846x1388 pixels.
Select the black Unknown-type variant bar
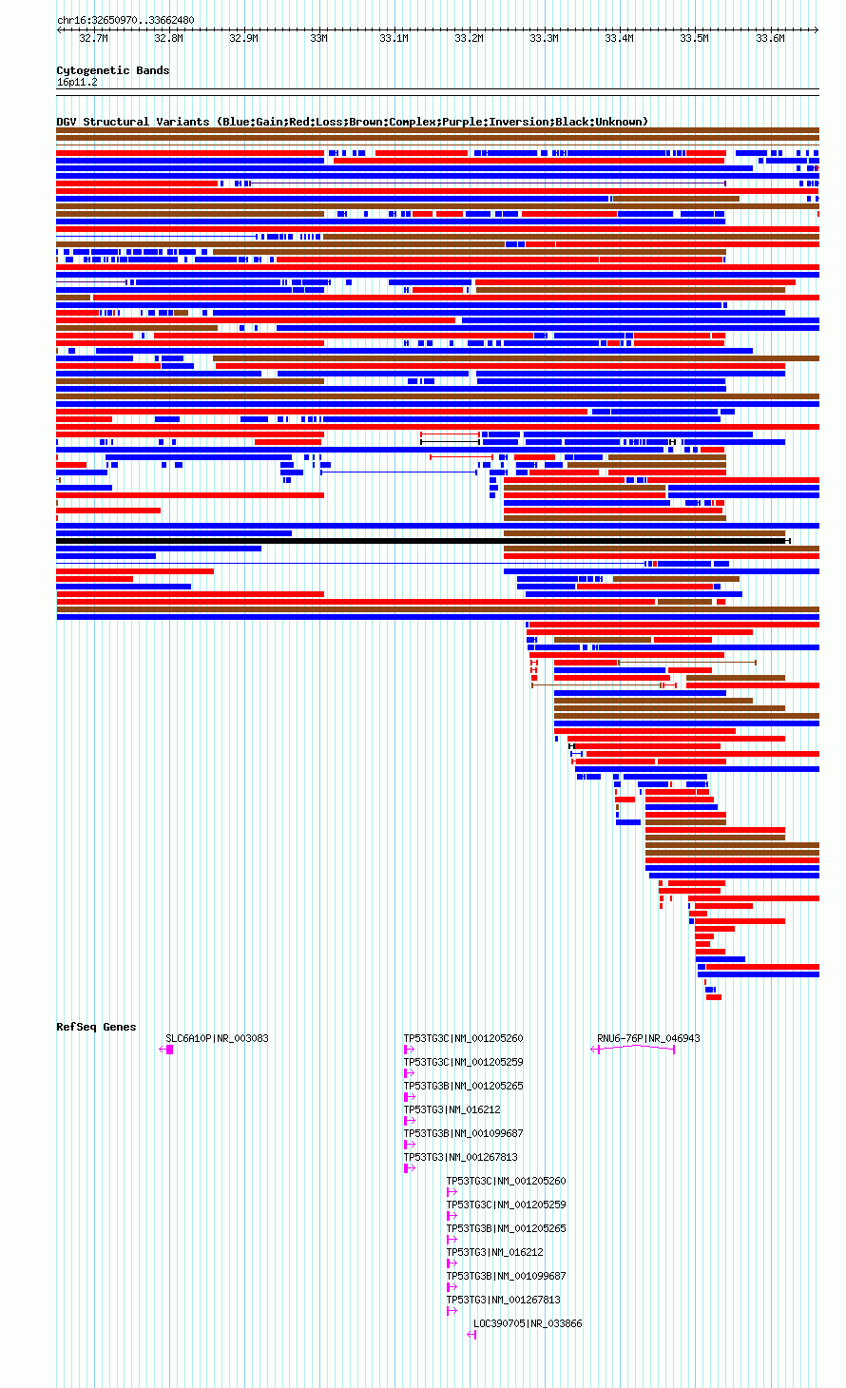point(422,541)
